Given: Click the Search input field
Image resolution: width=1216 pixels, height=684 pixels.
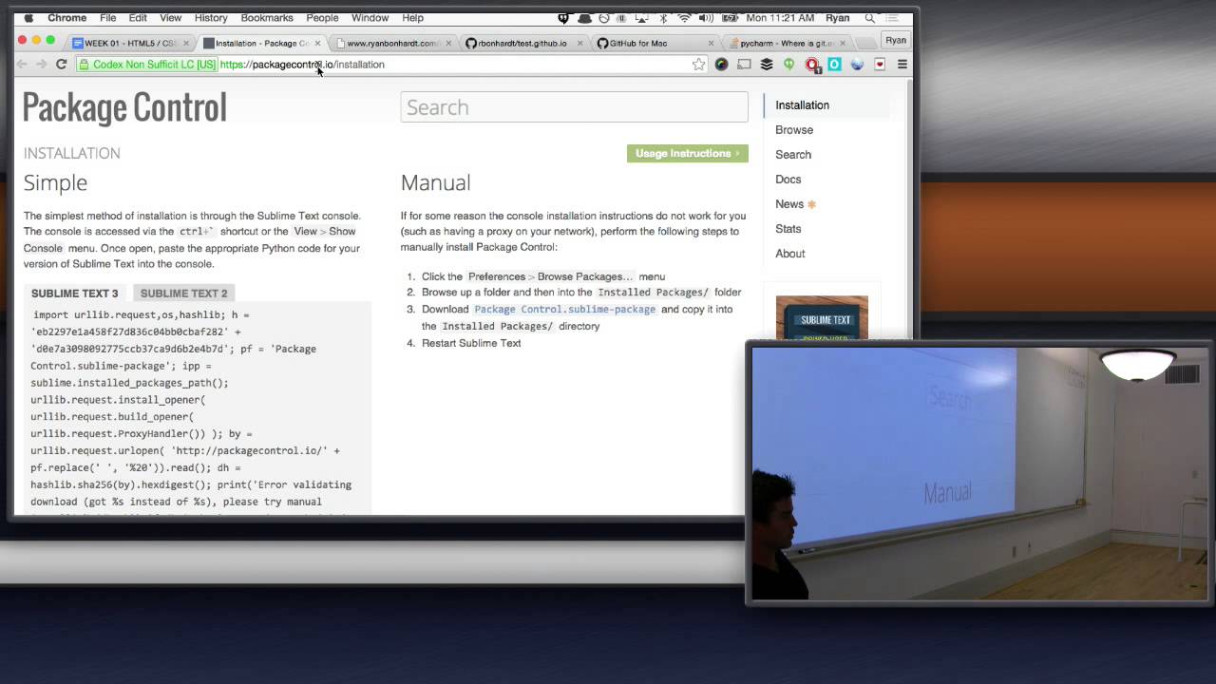Looking at the screenshot, I should pos(574,107).
